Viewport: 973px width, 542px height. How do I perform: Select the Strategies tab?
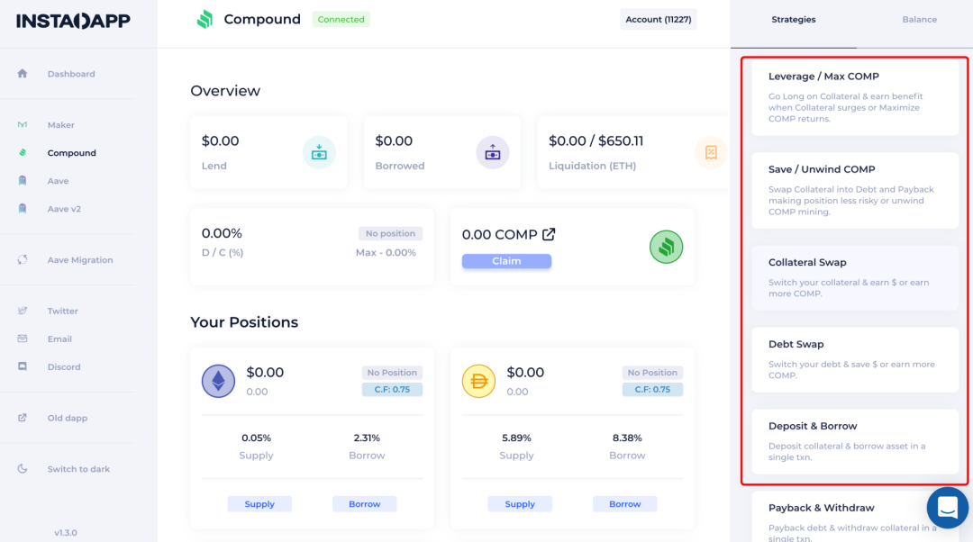coord(793,20)
